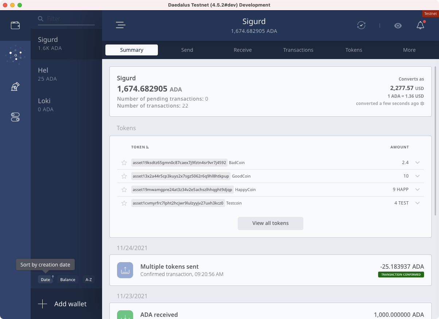Open notifications bell icon
The width and height of the screenshot is (439, 319).
(420, 26)
